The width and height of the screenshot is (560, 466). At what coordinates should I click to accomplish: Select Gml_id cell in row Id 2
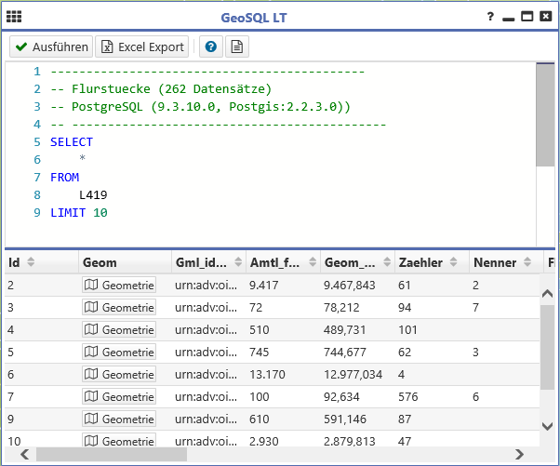[x=206, y=285]
